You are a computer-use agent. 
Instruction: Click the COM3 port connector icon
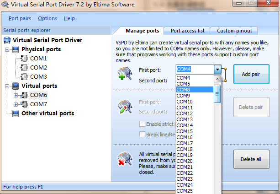pos(25,77)
